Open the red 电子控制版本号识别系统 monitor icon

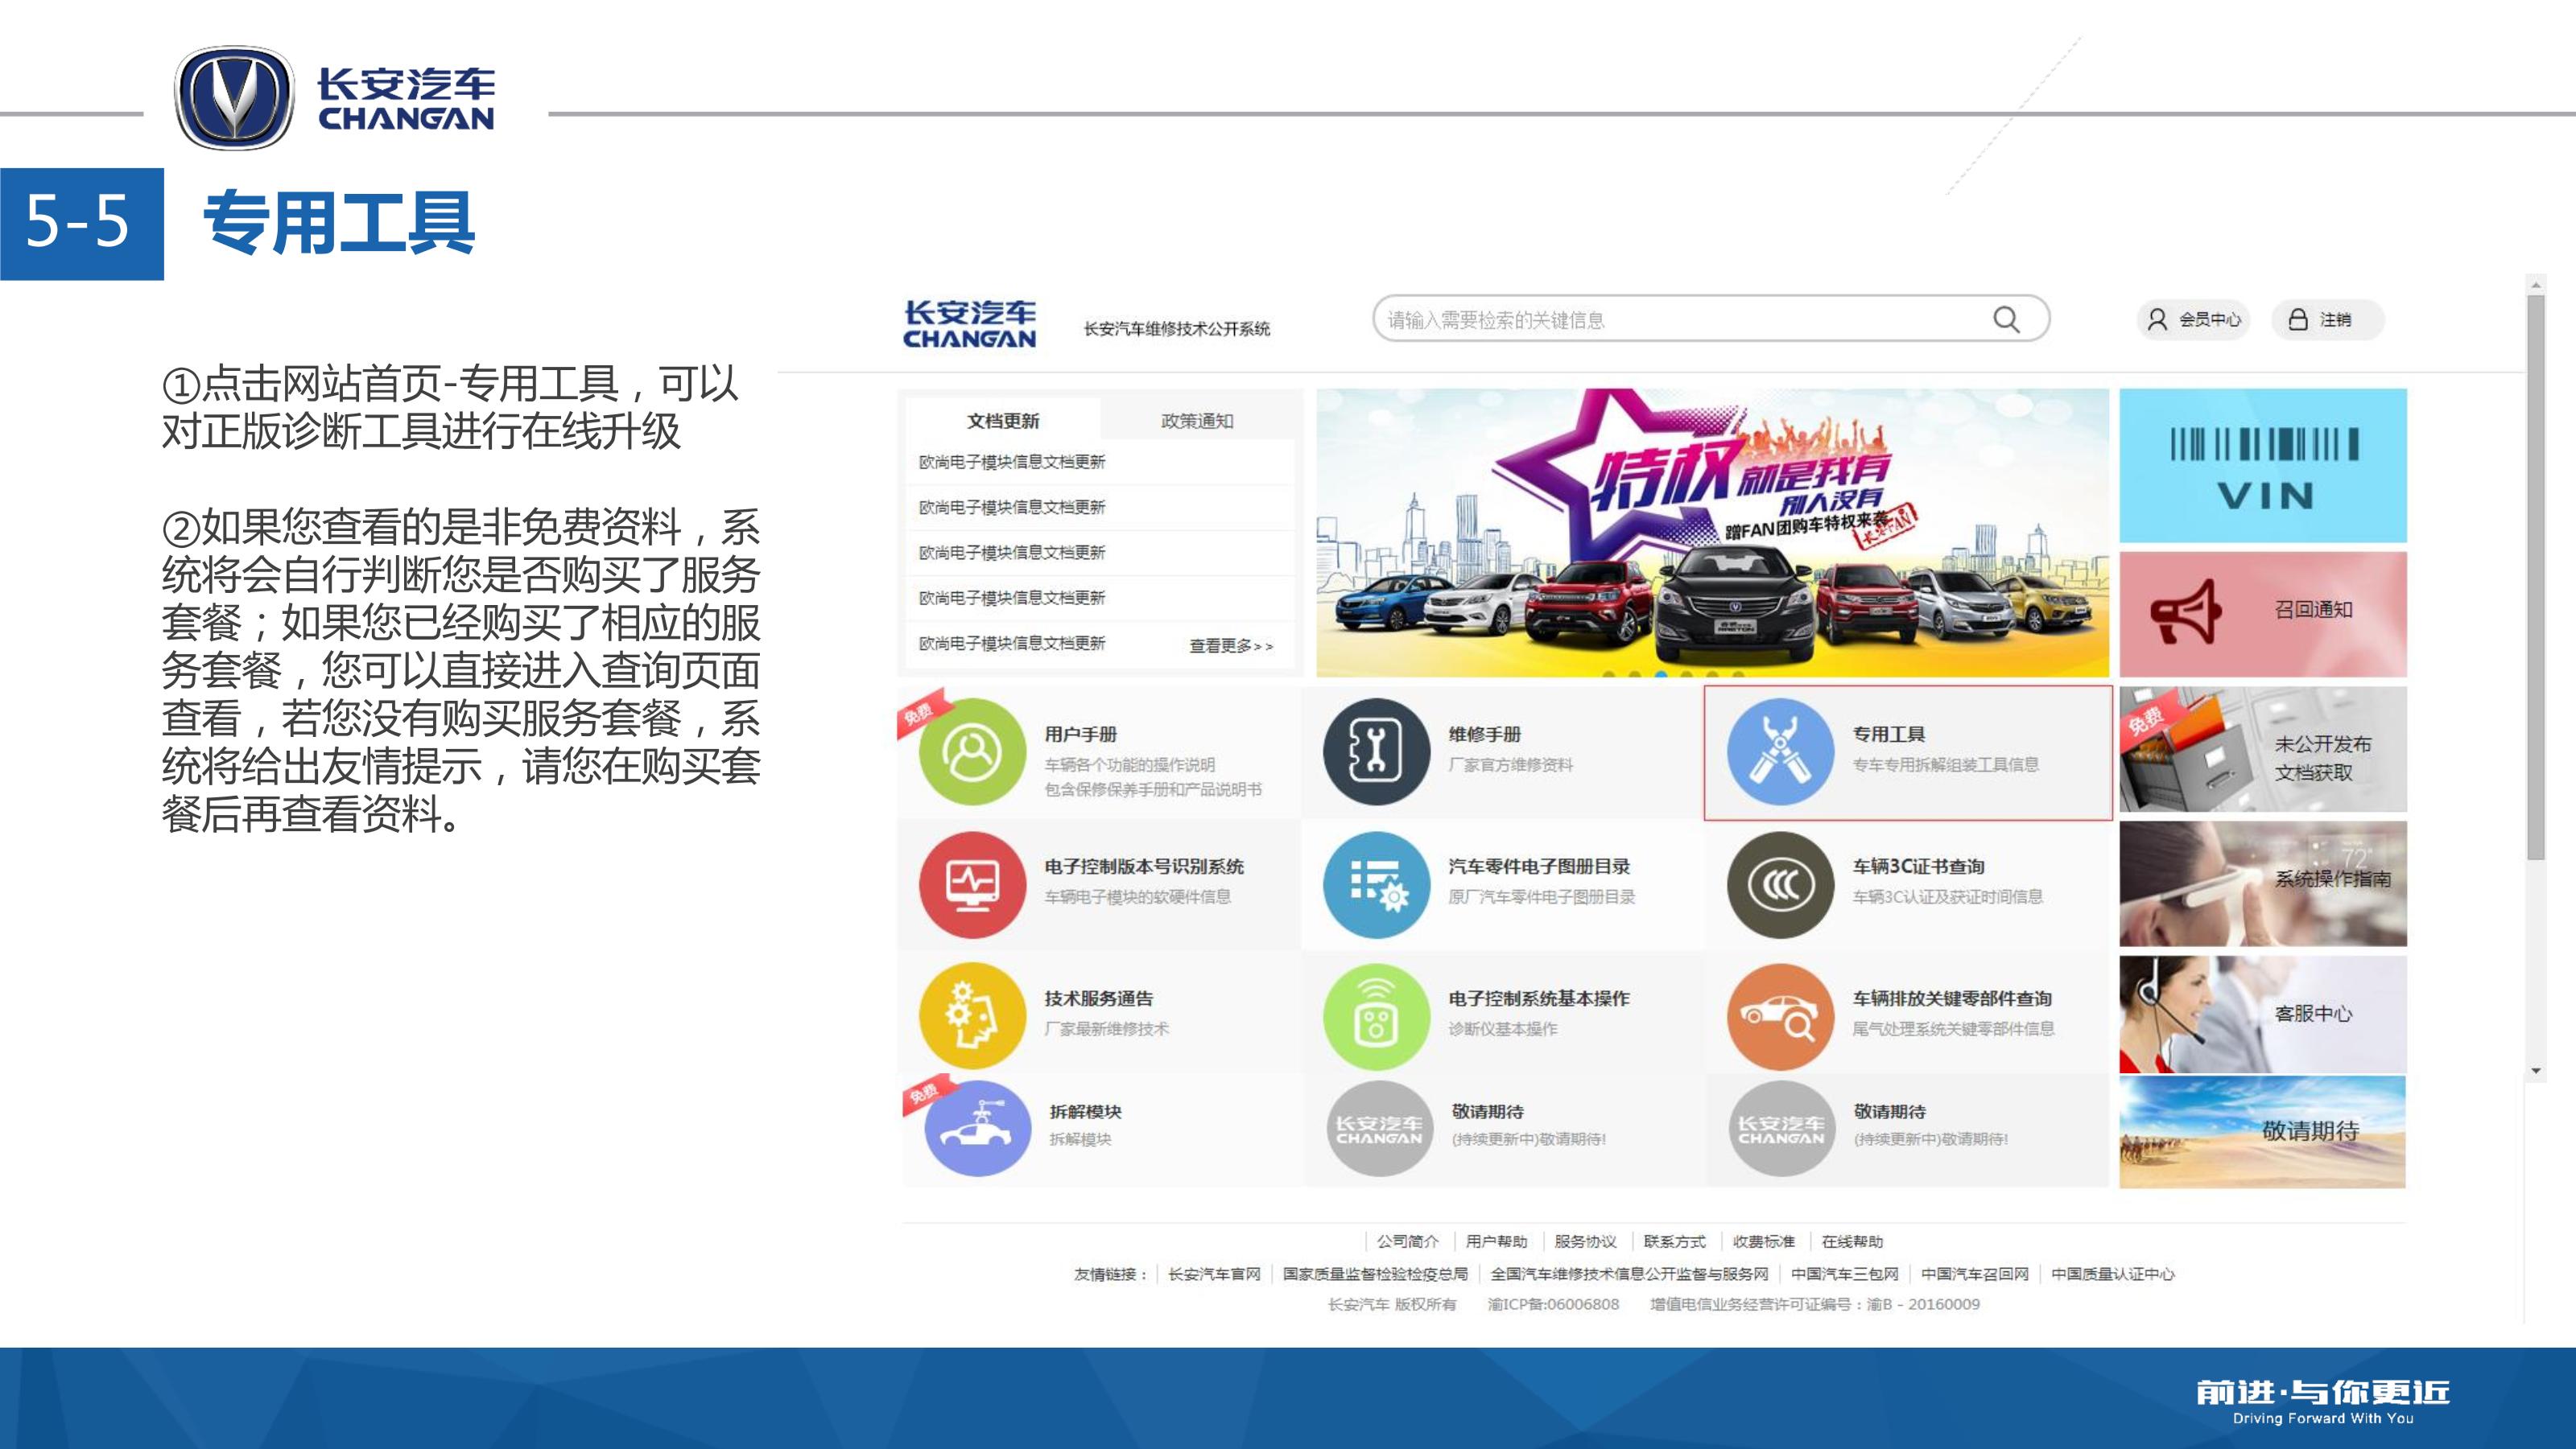click(972, 884)
